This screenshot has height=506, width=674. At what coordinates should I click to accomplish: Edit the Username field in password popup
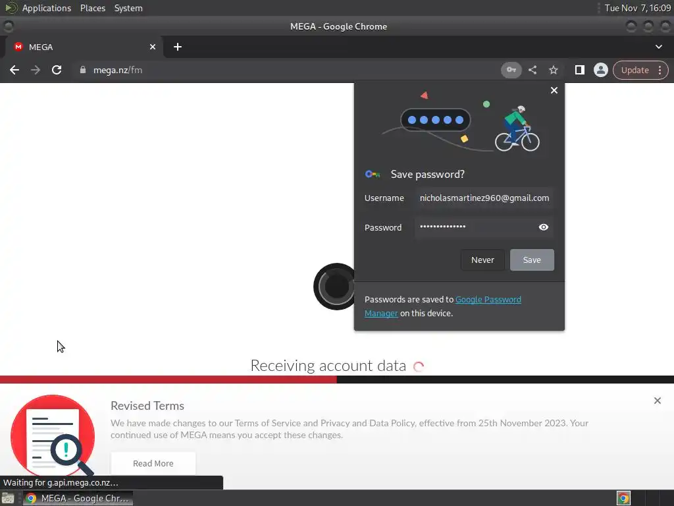[484, 198]
